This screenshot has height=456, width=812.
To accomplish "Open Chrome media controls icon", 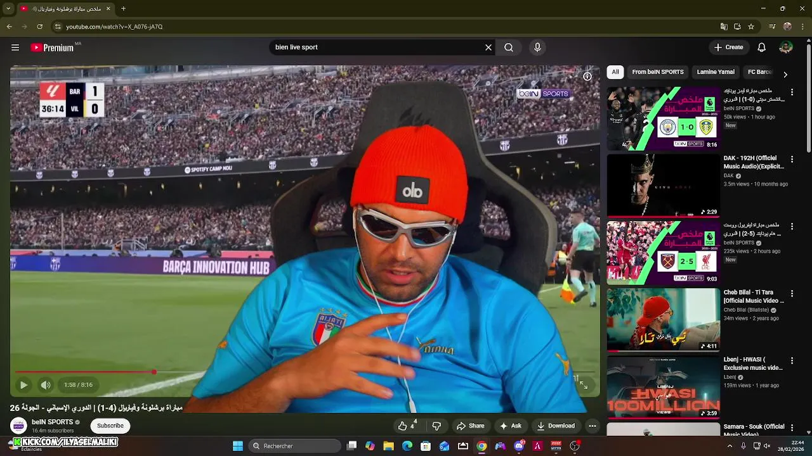I will pos(772,27).
